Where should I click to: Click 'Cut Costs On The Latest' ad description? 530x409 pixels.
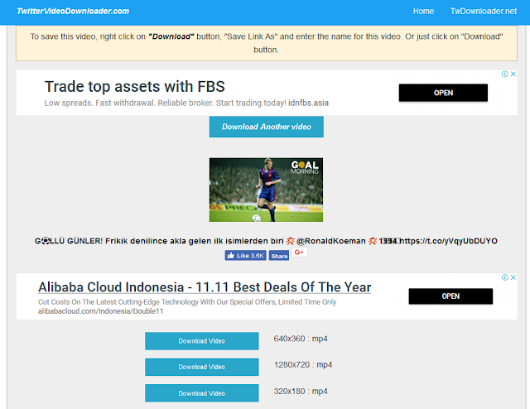pos(187,302)
